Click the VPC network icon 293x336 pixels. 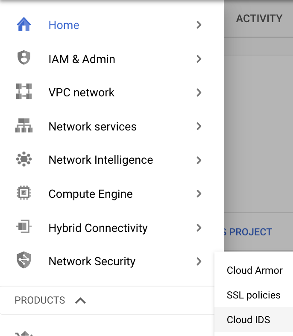(x=24, y=92)
